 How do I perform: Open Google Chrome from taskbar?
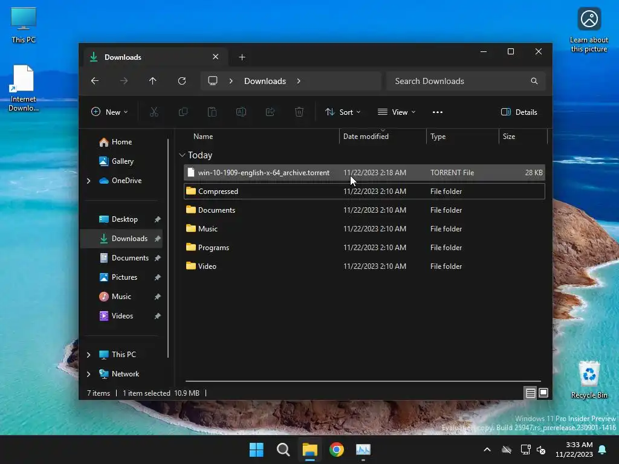pyautogui.click(x=336, y=449)
